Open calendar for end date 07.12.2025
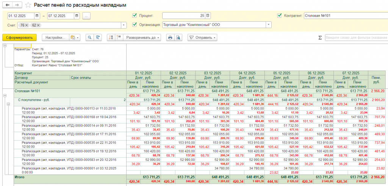Screen dimensions: 388x186 point(77,16)
